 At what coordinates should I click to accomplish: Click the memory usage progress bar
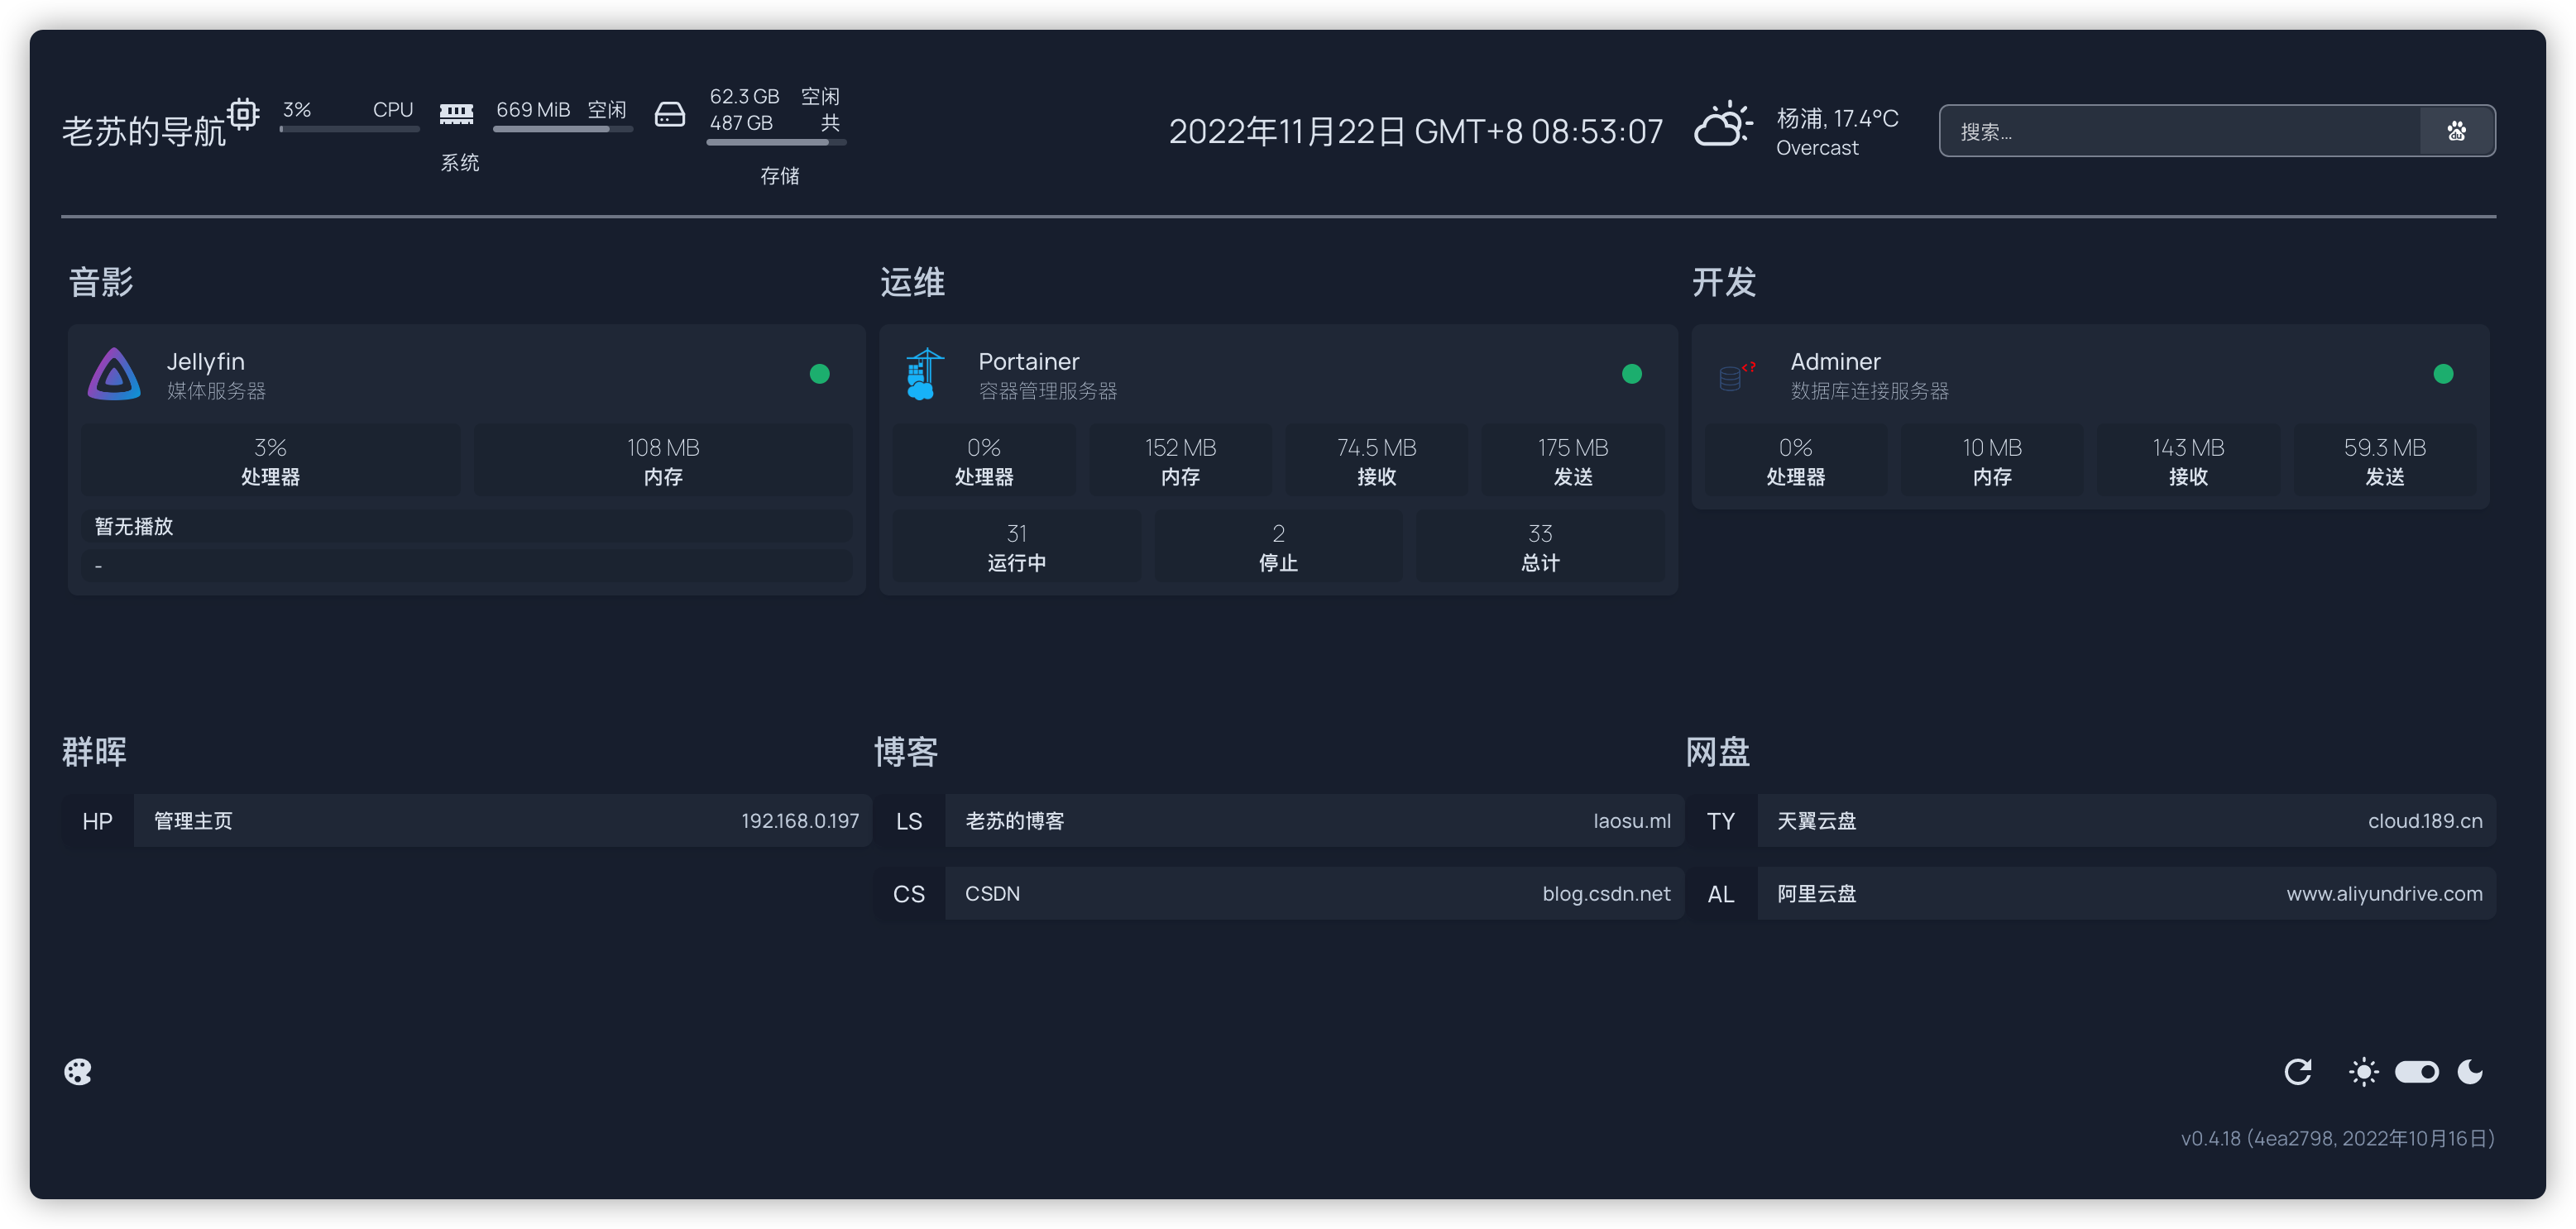(x=562, y=129)
